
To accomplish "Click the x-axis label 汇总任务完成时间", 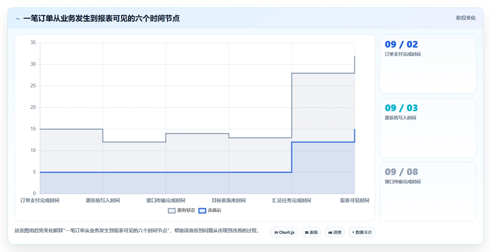I will (x=292, y=200).
